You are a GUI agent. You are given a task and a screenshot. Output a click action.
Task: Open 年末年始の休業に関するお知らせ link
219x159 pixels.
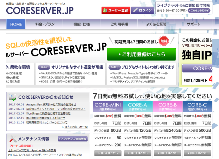coord(45,118)
